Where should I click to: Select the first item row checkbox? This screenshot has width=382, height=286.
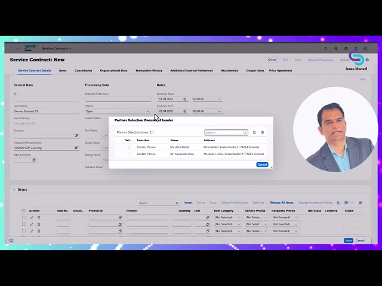point(24,217)
